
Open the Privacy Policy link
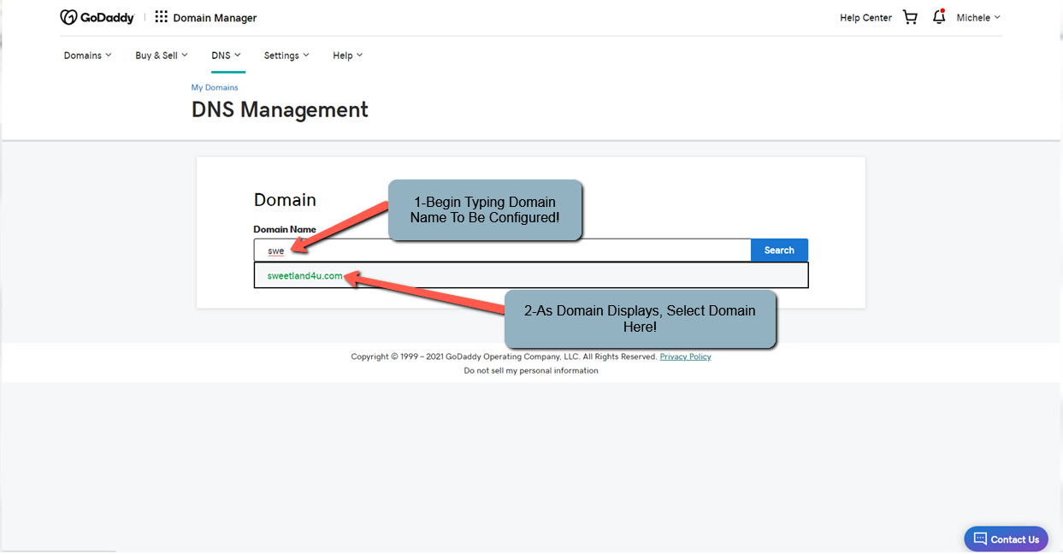pos(685,357)
